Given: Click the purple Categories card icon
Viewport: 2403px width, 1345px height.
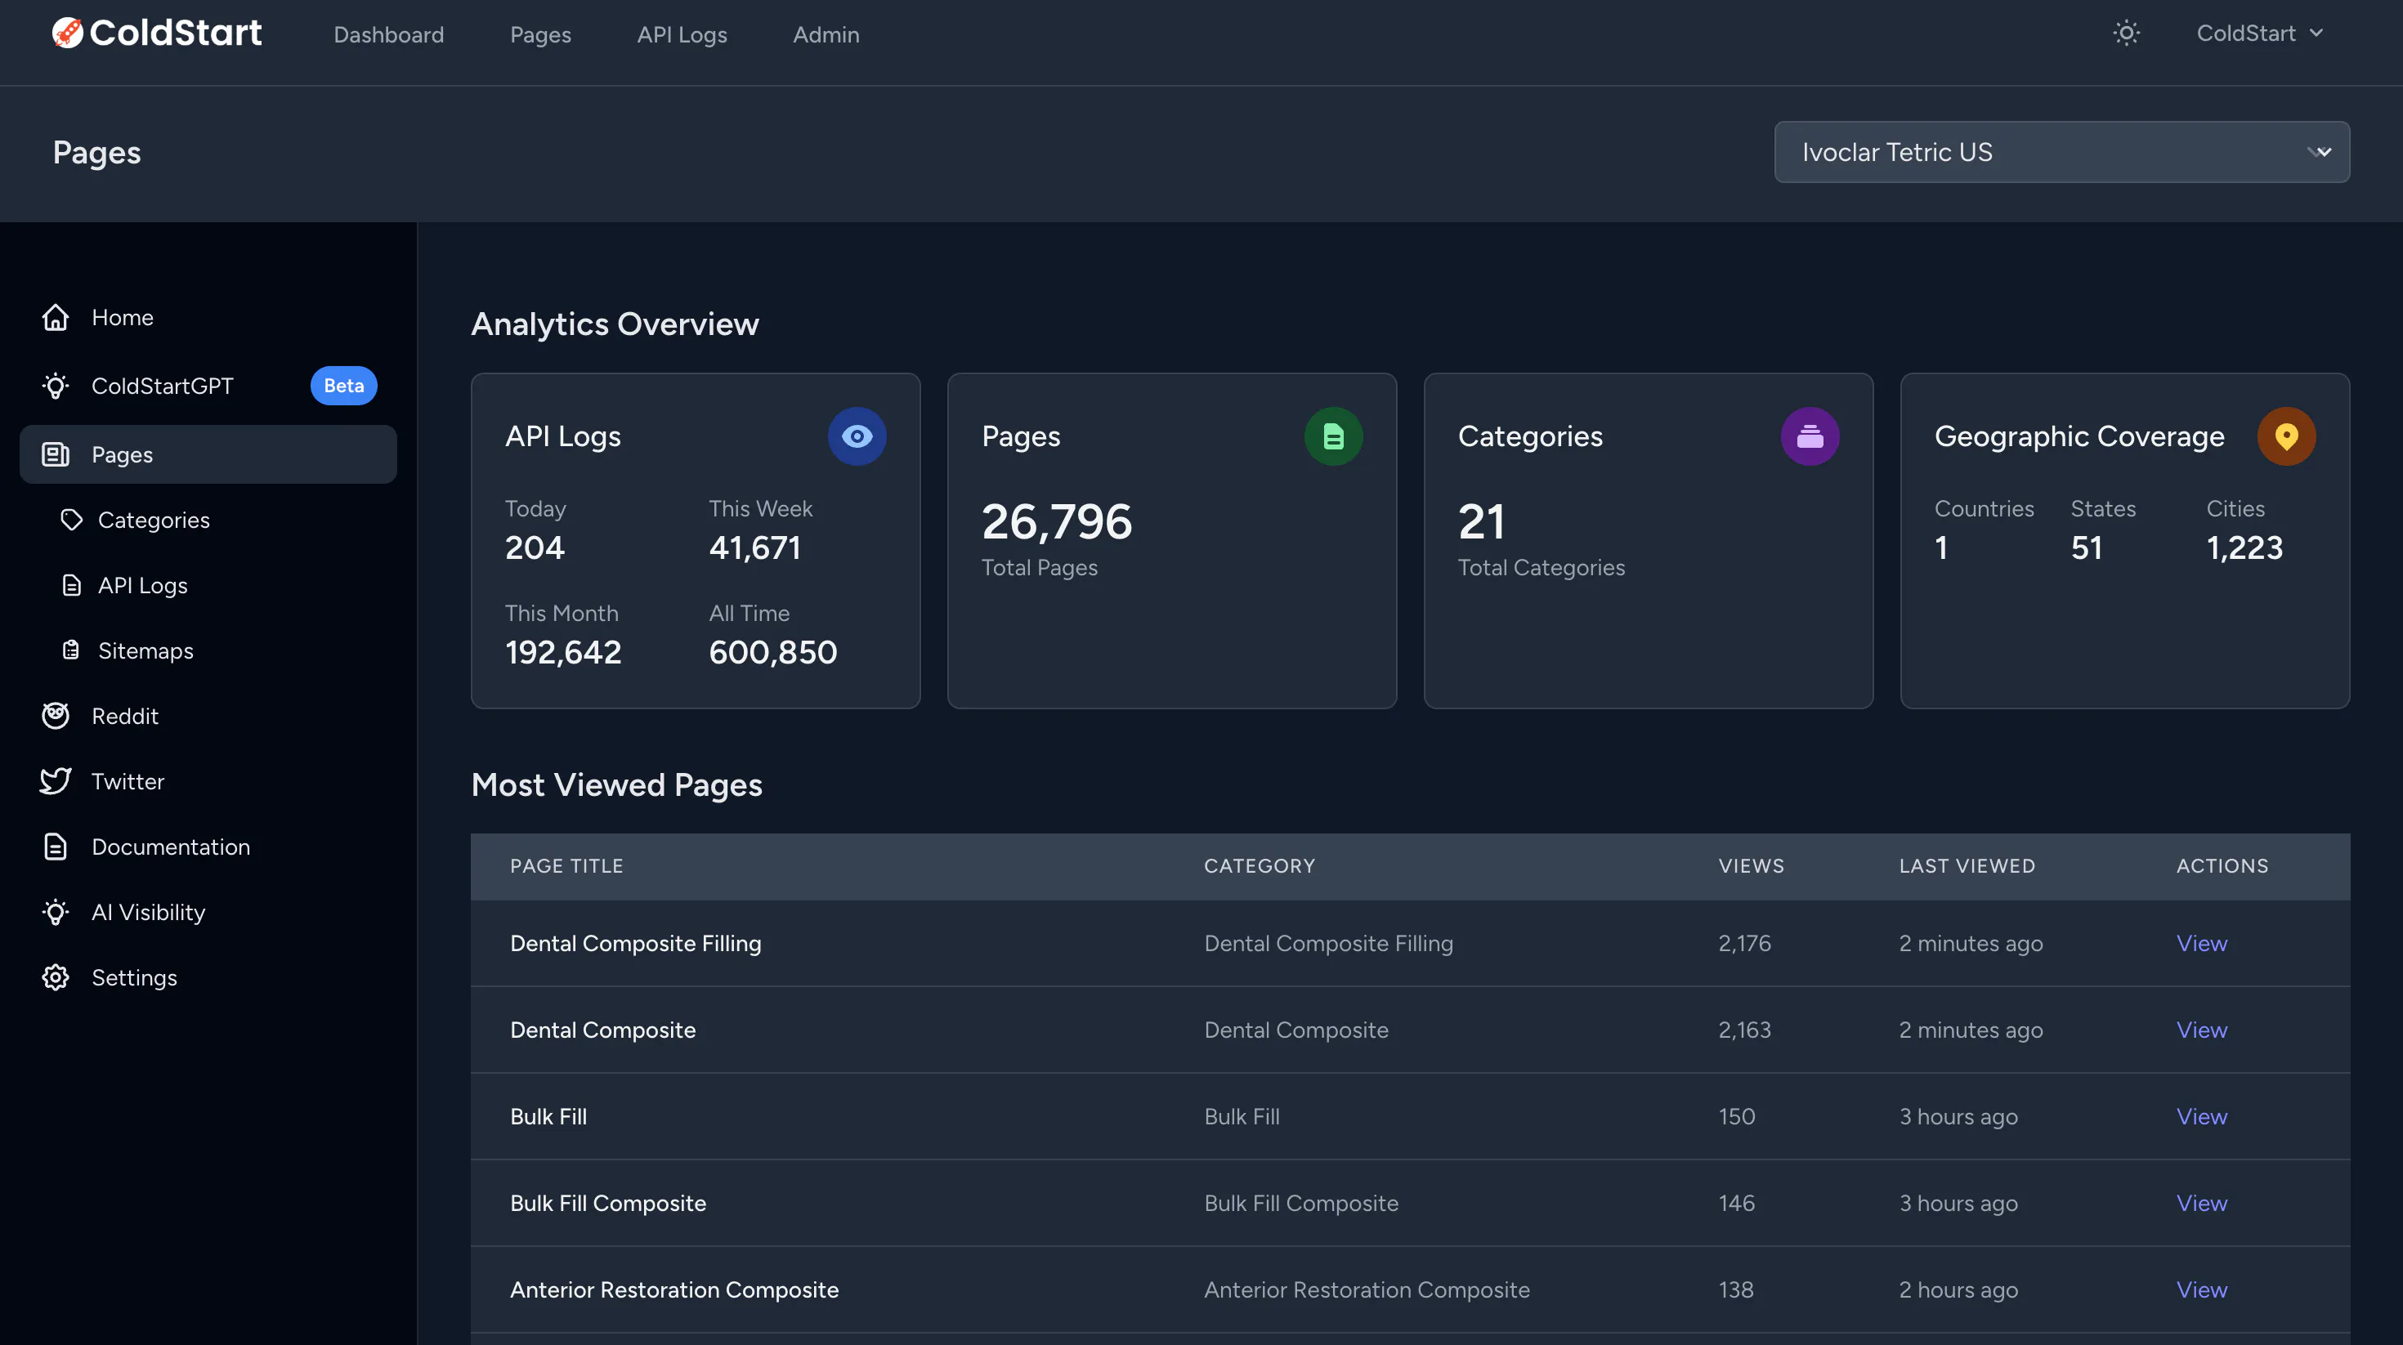Looking at the screenshot, I should point(1810,436).
